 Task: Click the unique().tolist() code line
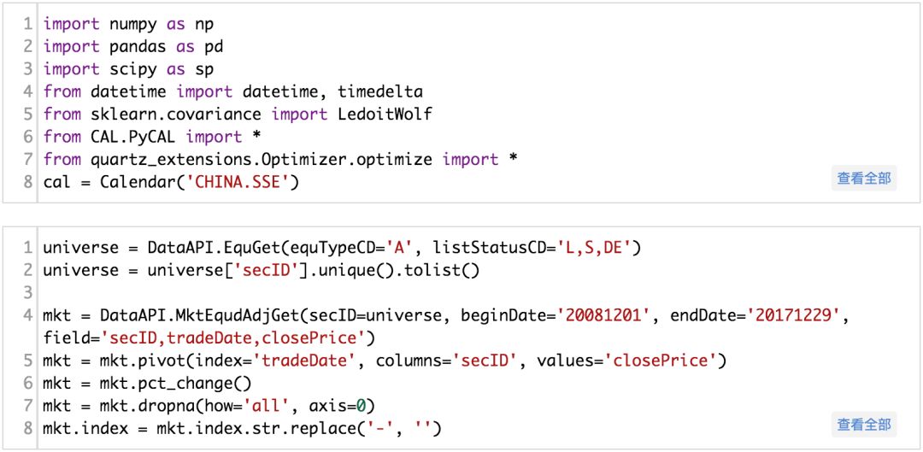click(262, 271)
